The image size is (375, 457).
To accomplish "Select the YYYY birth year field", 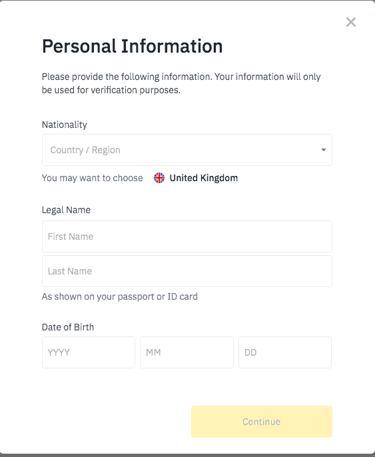I will coord(89,352).
